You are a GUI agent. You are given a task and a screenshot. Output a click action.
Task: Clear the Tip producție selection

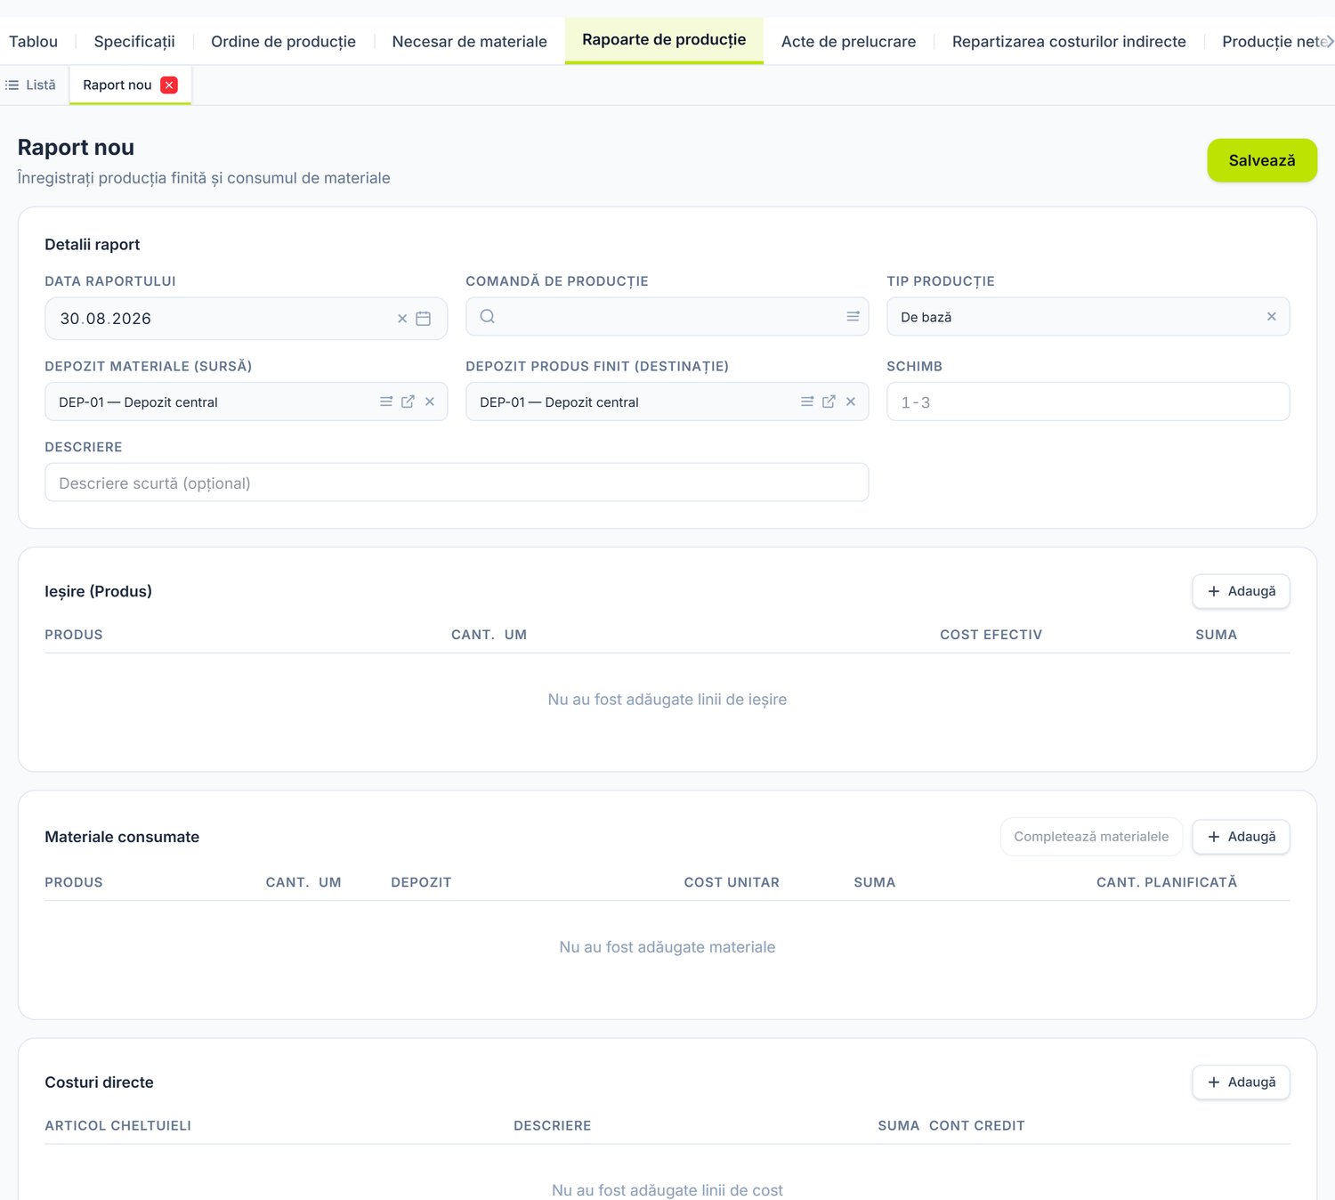coord(1272,316)
